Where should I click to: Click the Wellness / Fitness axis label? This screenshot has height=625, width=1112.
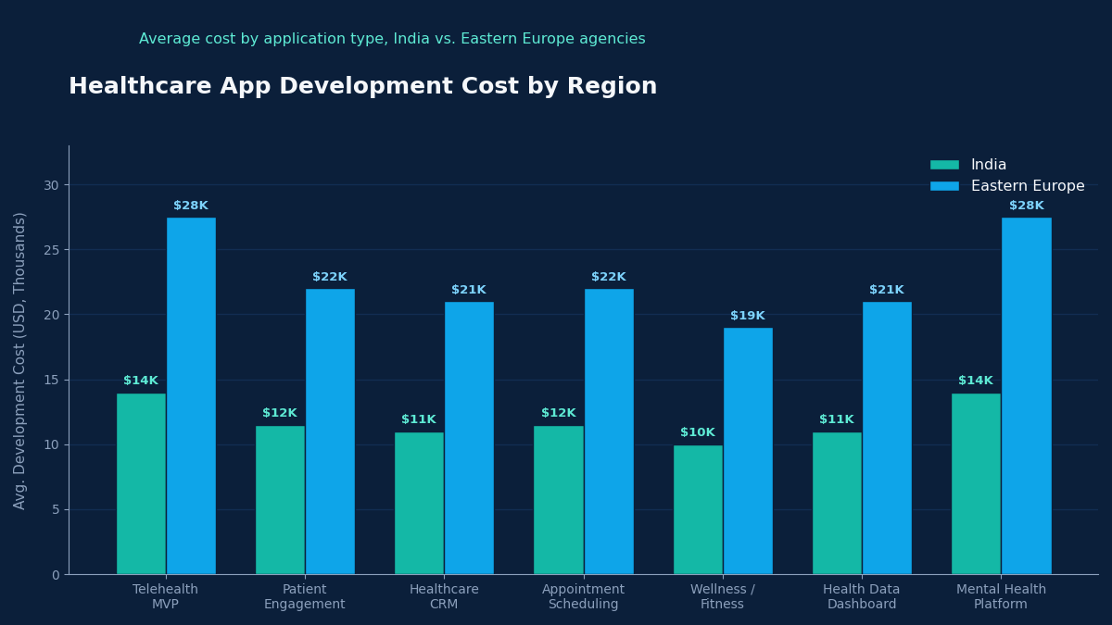click(723, 597)
